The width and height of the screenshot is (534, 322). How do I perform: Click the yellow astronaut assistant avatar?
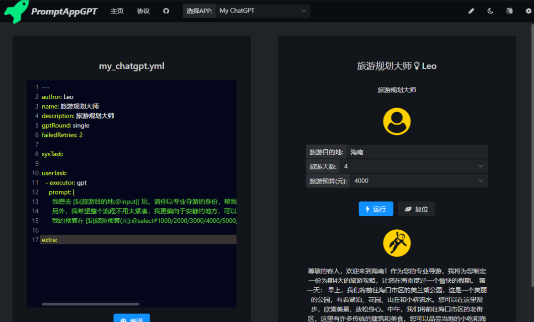point(397,243)
